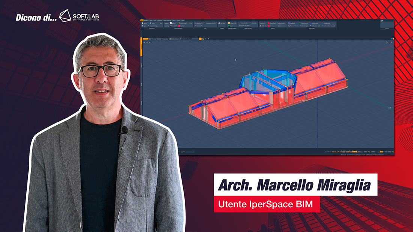Open the system view dropdown arrow
Screen dimensions: 413x232
click(x=180, y=39)
